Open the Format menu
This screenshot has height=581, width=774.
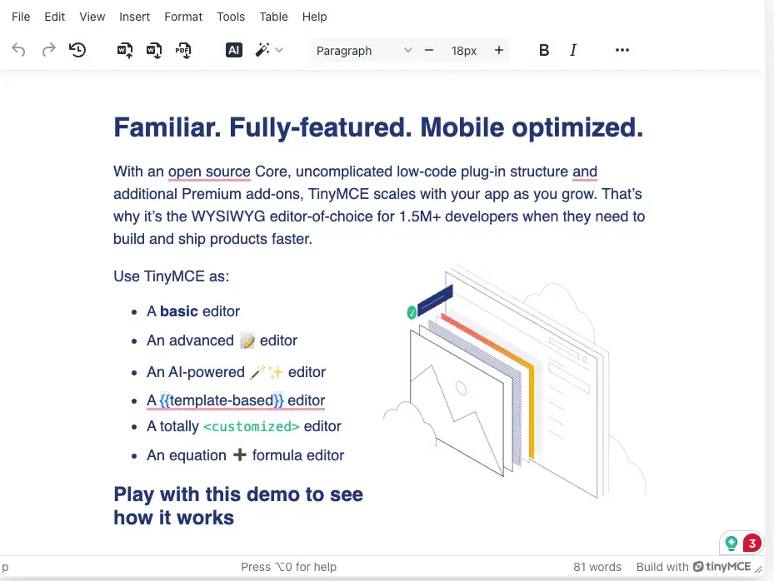(183, 17)
